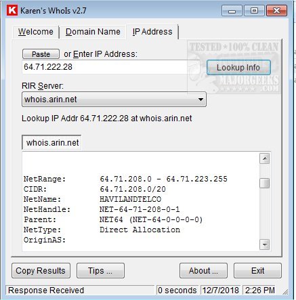The height and width of the screenshot is (300, 296).
Task: Click the OriginAS label
Action: click(x=45, y=240)
